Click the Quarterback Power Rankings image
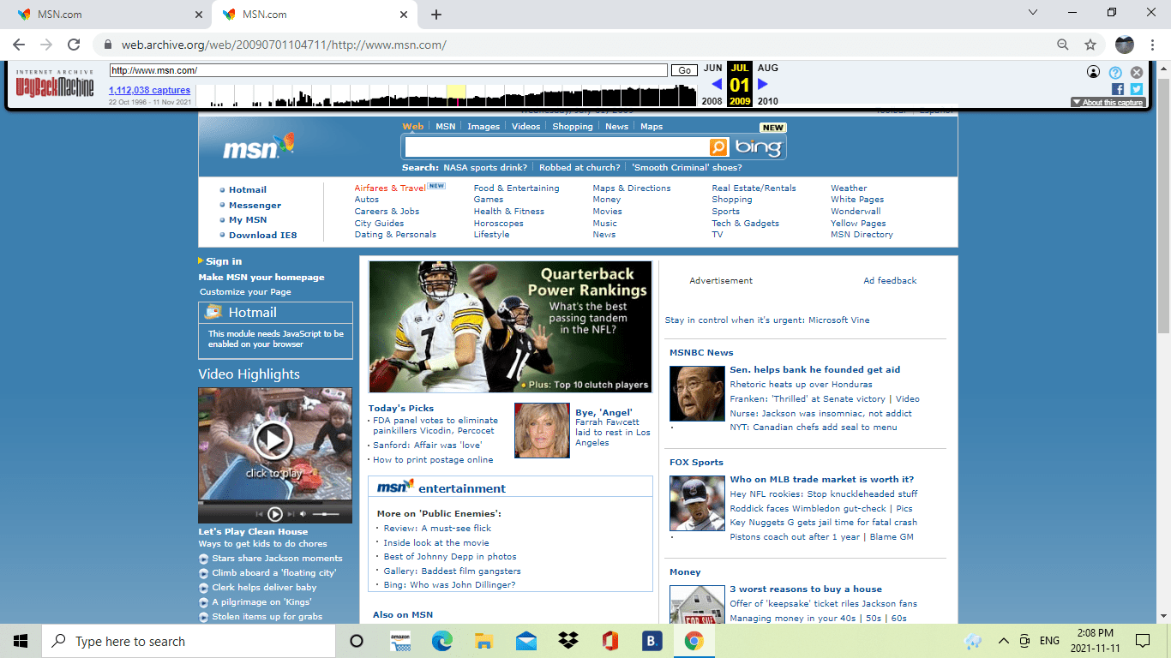The height and width of the screenshot is (658, 1171). [510, 327]
